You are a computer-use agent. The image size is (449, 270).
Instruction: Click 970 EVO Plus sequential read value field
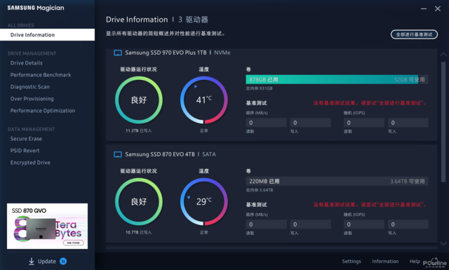(267, 123)
